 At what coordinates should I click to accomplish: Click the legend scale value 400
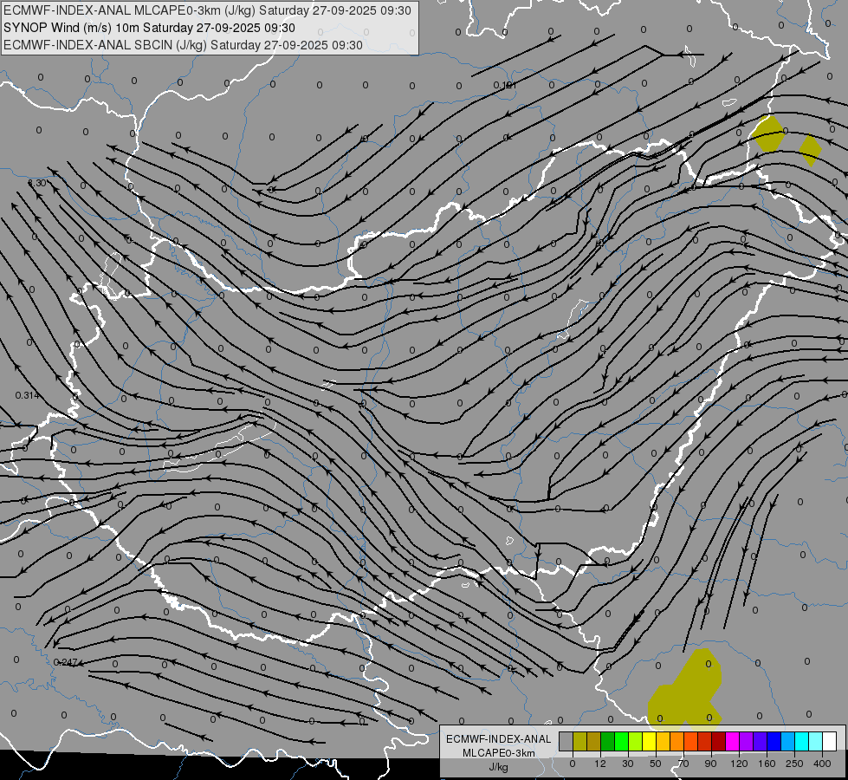click(x=822, y=764)
